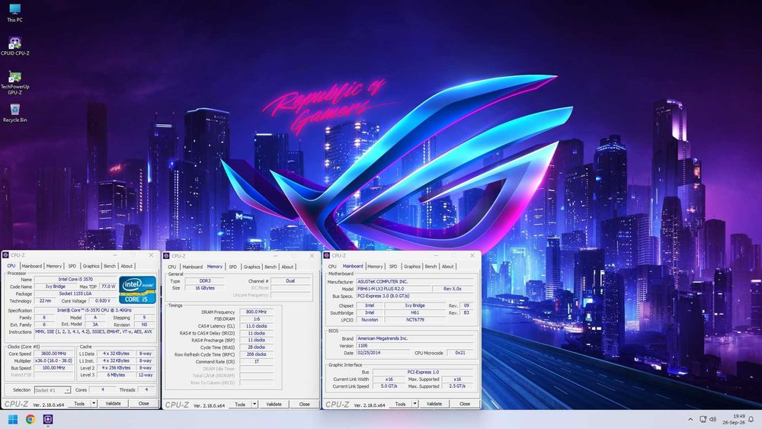The width and height of the screenshot is (762, 429).
Task: Click Tools button in the Motherboard CPU-Z window
Action: [401, 404]
